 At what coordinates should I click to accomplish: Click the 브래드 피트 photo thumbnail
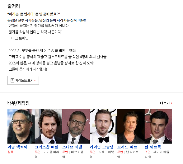[x=131, y=126]
